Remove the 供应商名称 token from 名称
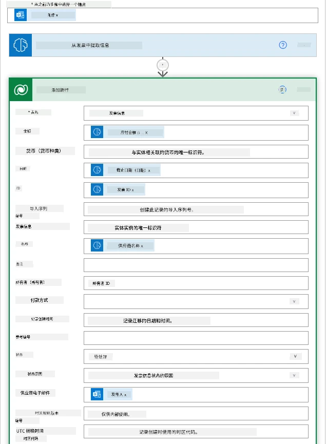The height and width of the screenshot is (444, 326). point(142,246)
